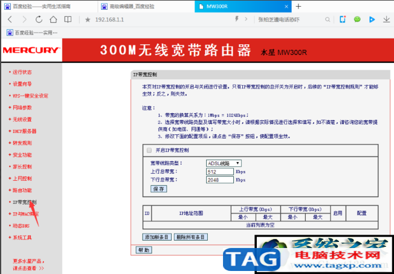Viewport: 394px width, 274px height.
Task: Select the MW300R browser tab
Action: pyautogui.click(x=243, y=7)
